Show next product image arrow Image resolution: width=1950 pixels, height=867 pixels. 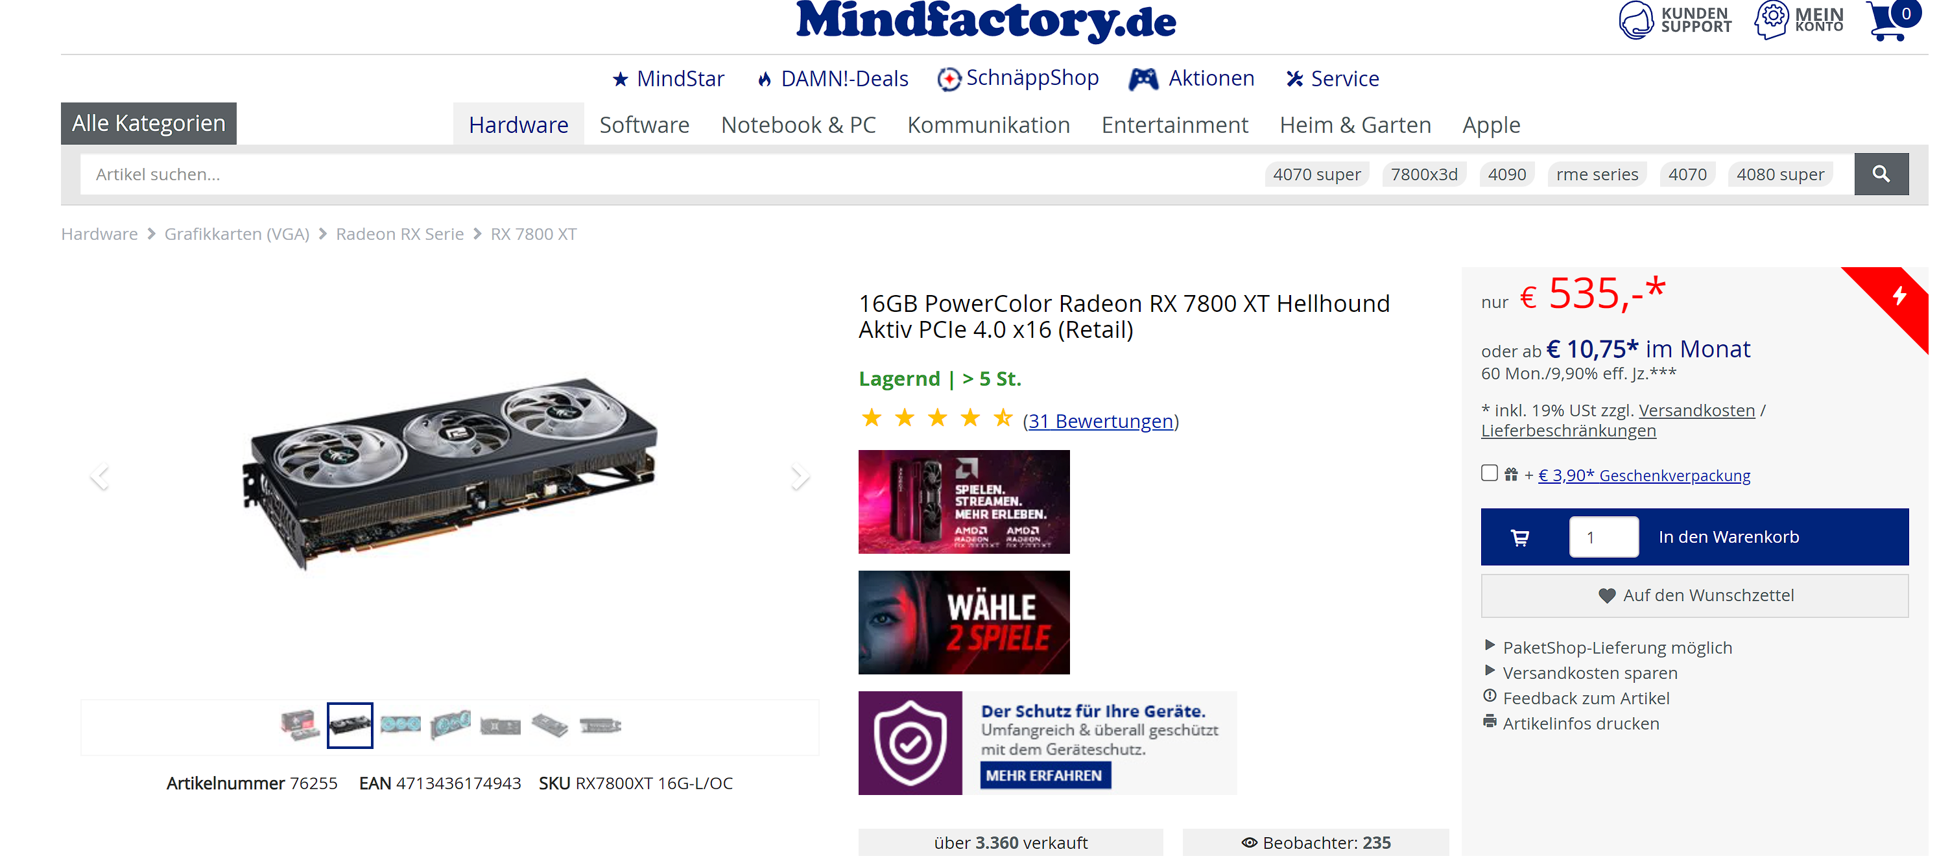(800, 476)
